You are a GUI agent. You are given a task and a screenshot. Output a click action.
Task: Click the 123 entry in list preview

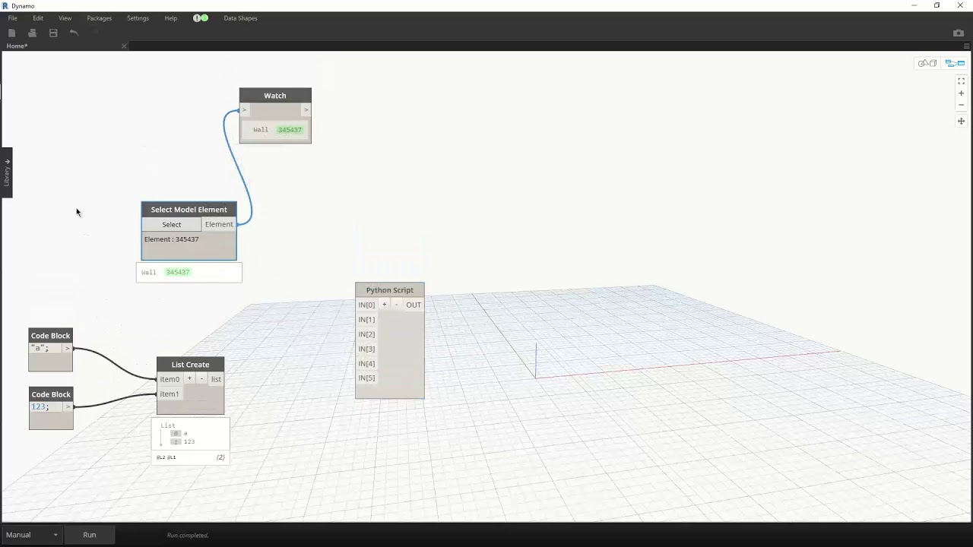[189, 442]
